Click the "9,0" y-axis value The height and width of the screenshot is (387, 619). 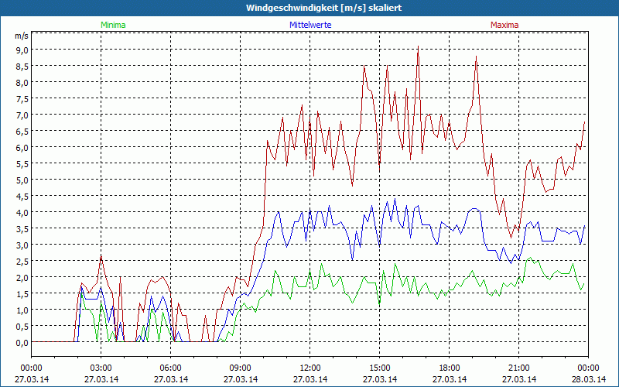coord(22,50)
